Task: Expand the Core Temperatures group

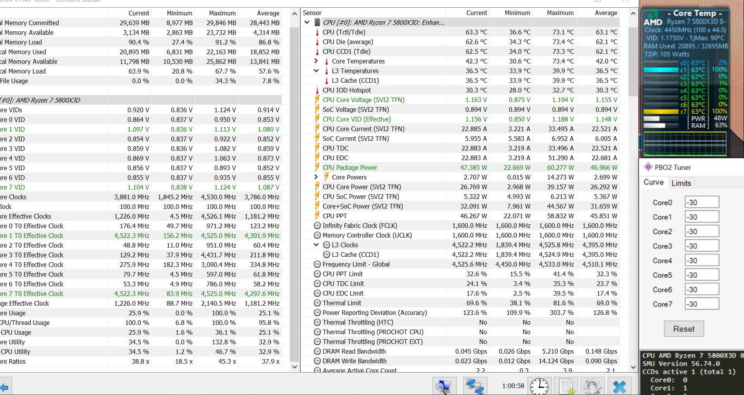Action: (316, 61)
